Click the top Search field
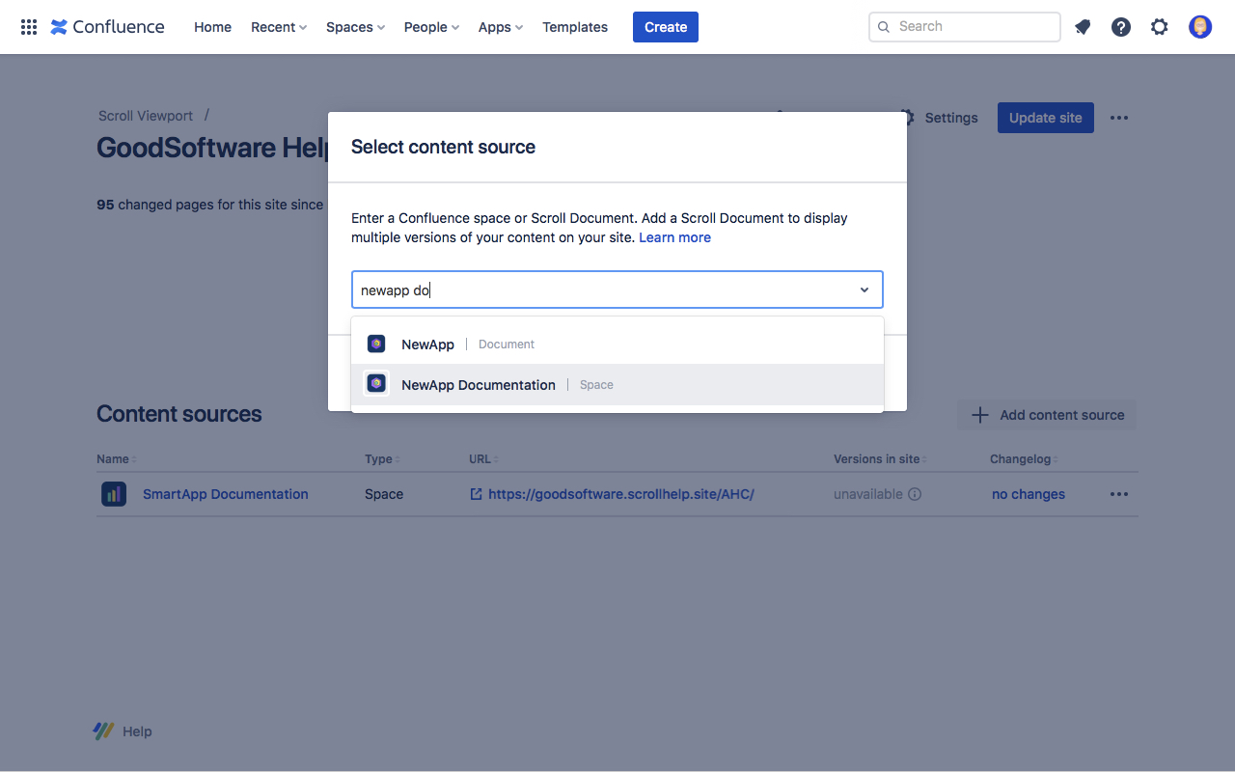 click(965, 27)
